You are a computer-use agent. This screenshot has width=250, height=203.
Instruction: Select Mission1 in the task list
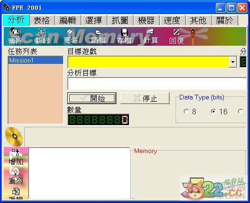click(36, 60)
